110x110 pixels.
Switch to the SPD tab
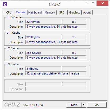62,12
